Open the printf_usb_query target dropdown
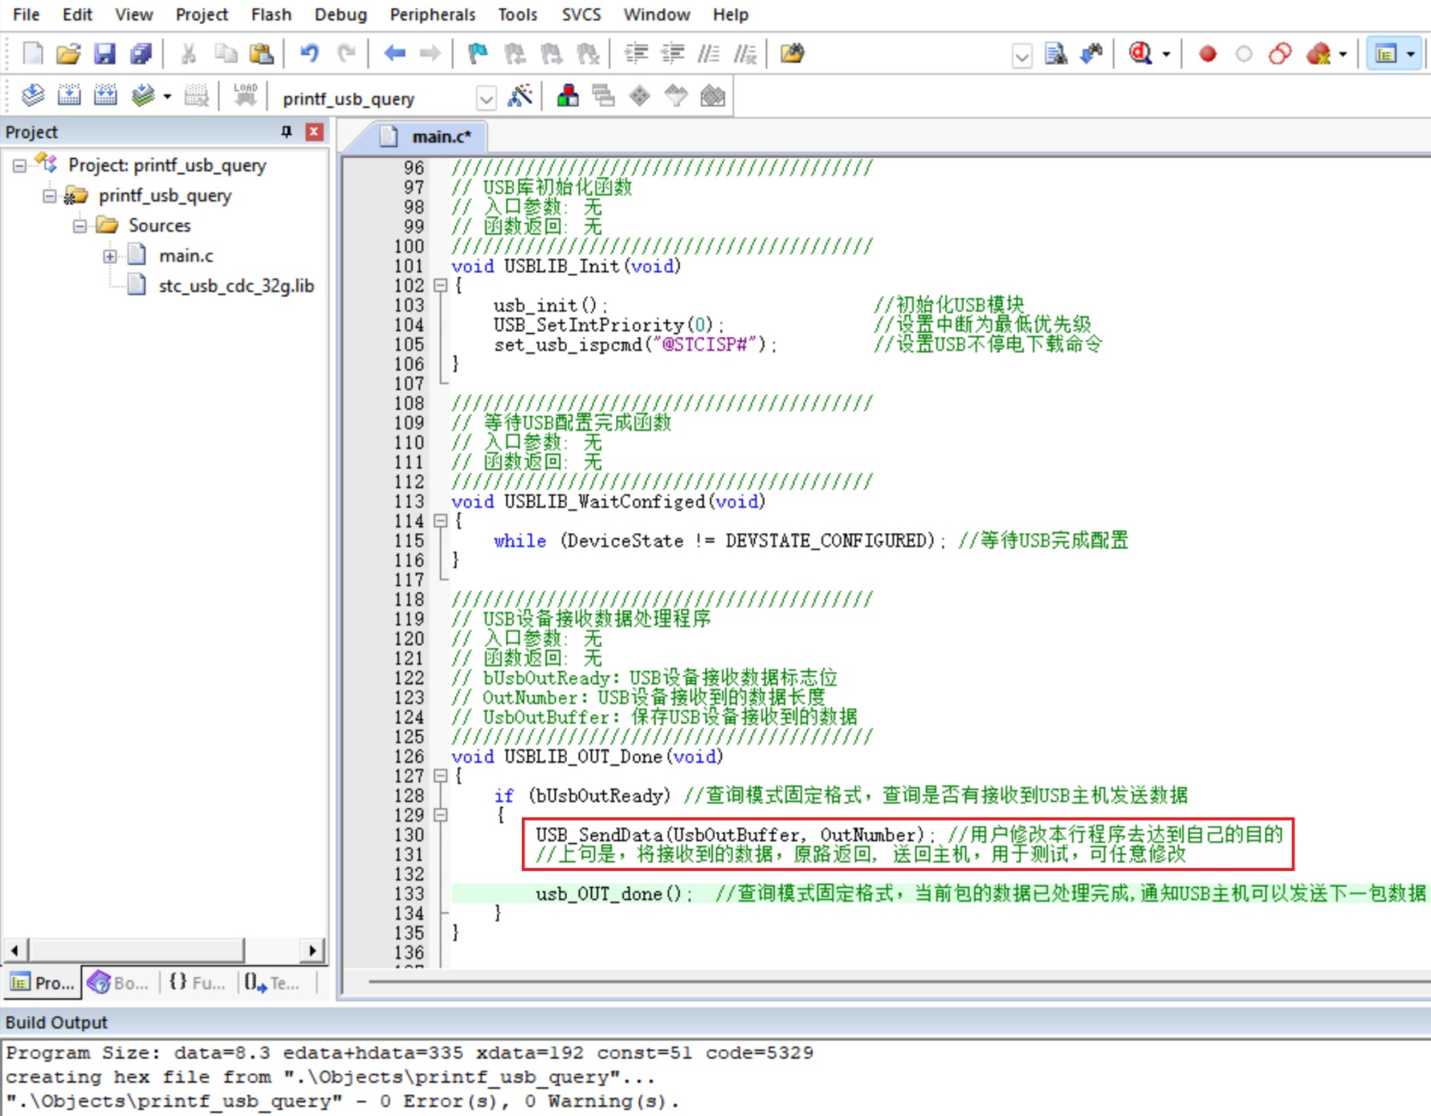Screen dimensions: 1431x1116 (x=486, y=98)
